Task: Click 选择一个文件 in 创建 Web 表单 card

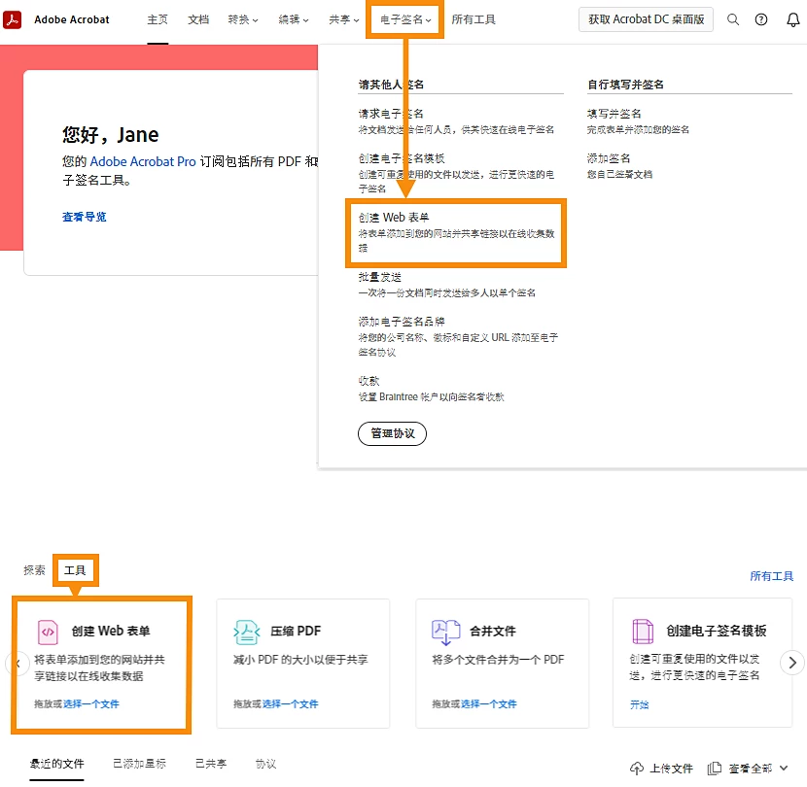Action: point(91,704)
